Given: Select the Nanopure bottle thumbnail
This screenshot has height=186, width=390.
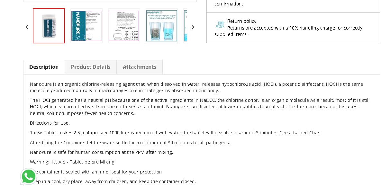Looking at the screenshot, I should click(x=49, y=26).
